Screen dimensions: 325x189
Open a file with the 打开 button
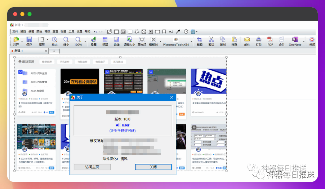point(16,41)
